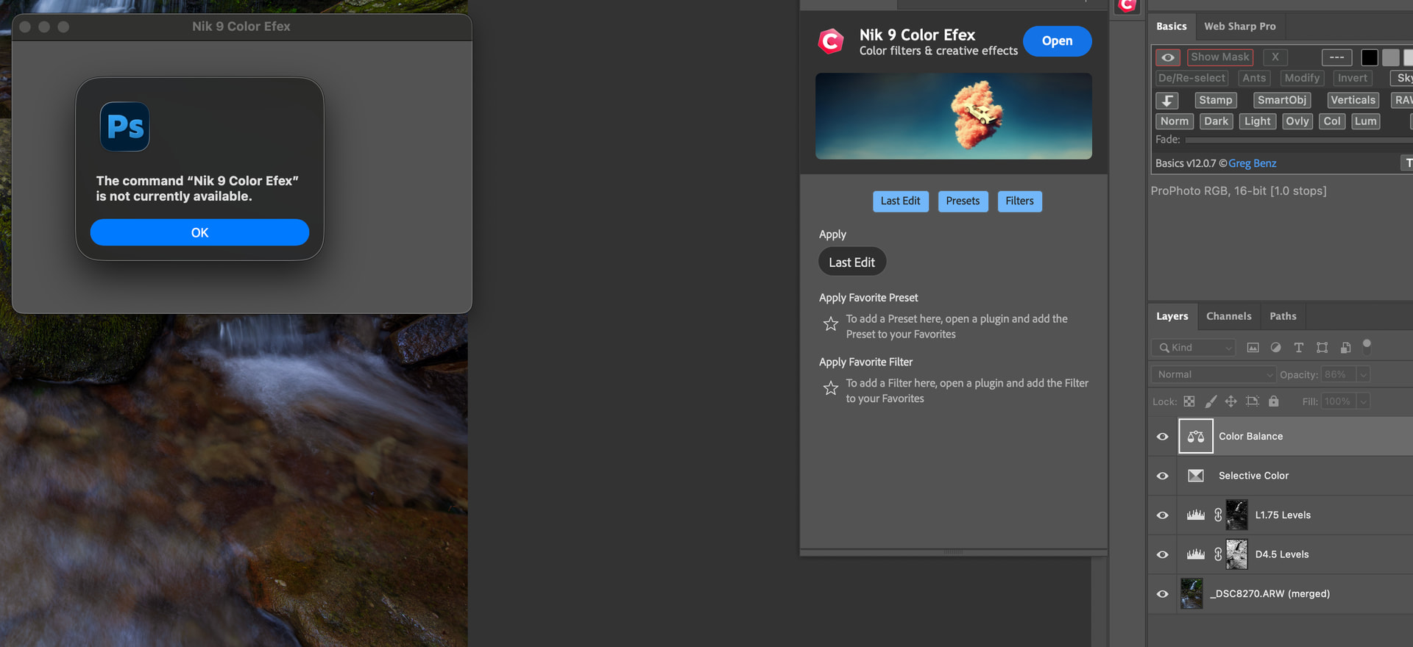Open Nik 9 Color Efex plugin
Viewport: 1413px width, 647px height.
[1057, 41]
